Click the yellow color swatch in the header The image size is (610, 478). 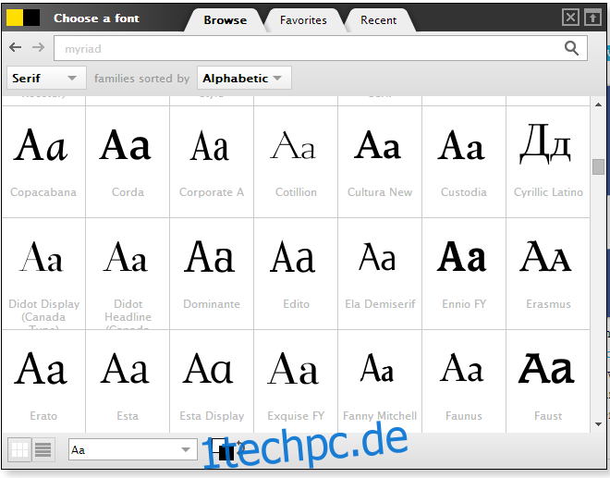pos(15,18)
